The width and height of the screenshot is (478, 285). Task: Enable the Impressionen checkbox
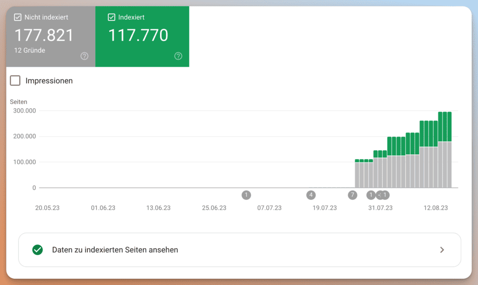click(x=15, y=81)
